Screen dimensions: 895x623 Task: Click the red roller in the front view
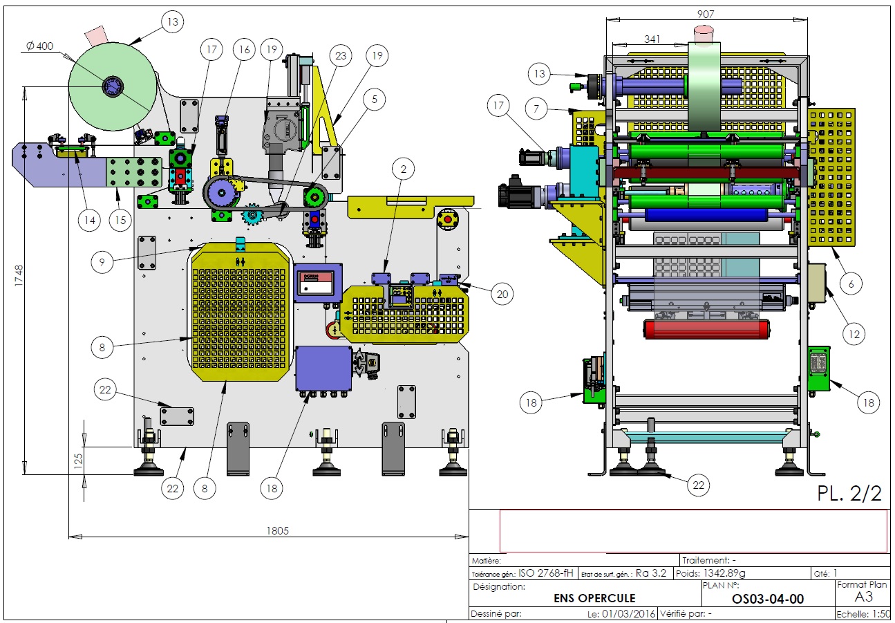pos(706,328)
